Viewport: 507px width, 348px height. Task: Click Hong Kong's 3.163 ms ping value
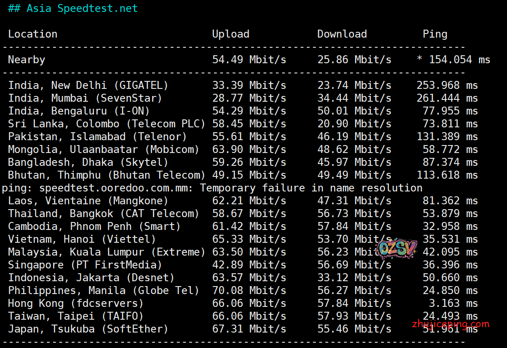pos(459,303)
